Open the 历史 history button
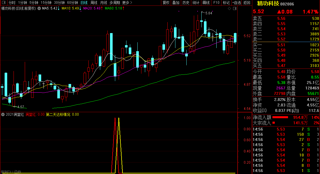This screenshot has width=320, height=174. (x=186, y=3)
